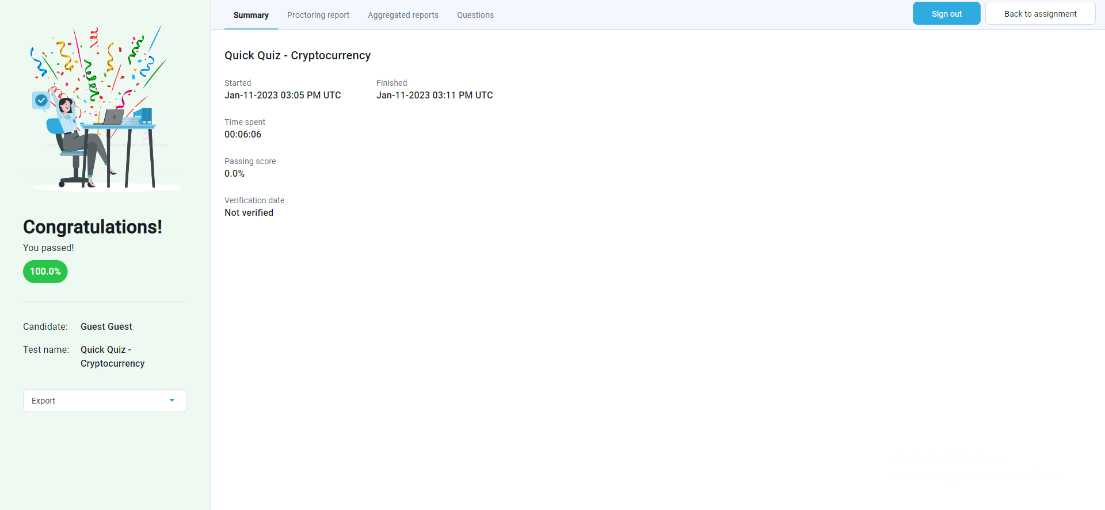This screenshot has height=510, width=1105.
Task: Click the "Candidate:" label
Action: coord(45,327)
